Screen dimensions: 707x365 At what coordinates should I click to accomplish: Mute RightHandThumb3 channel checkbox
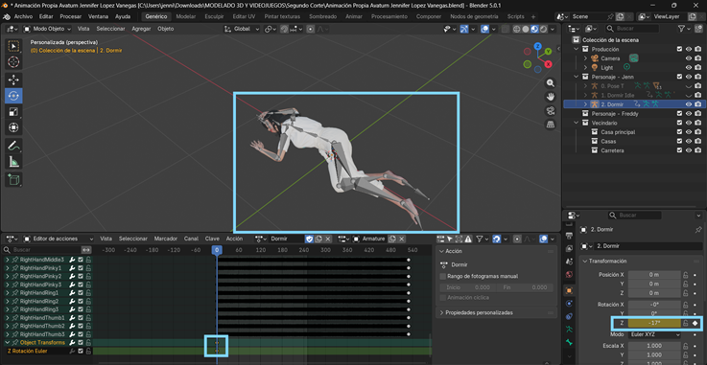tap(81, 334)
